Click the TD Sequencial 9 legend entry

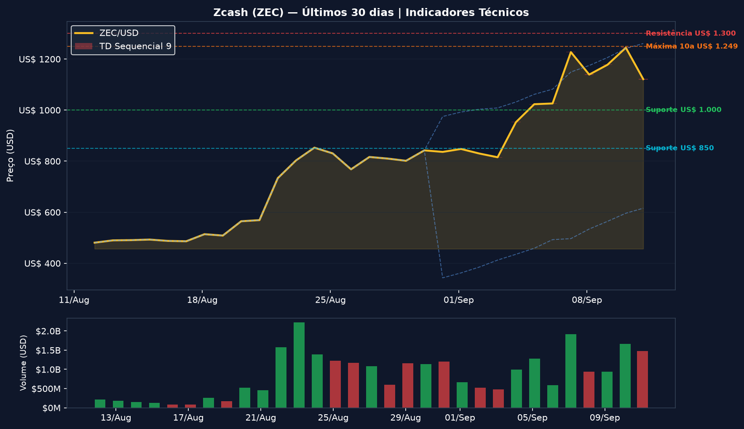tap(123, 46)
